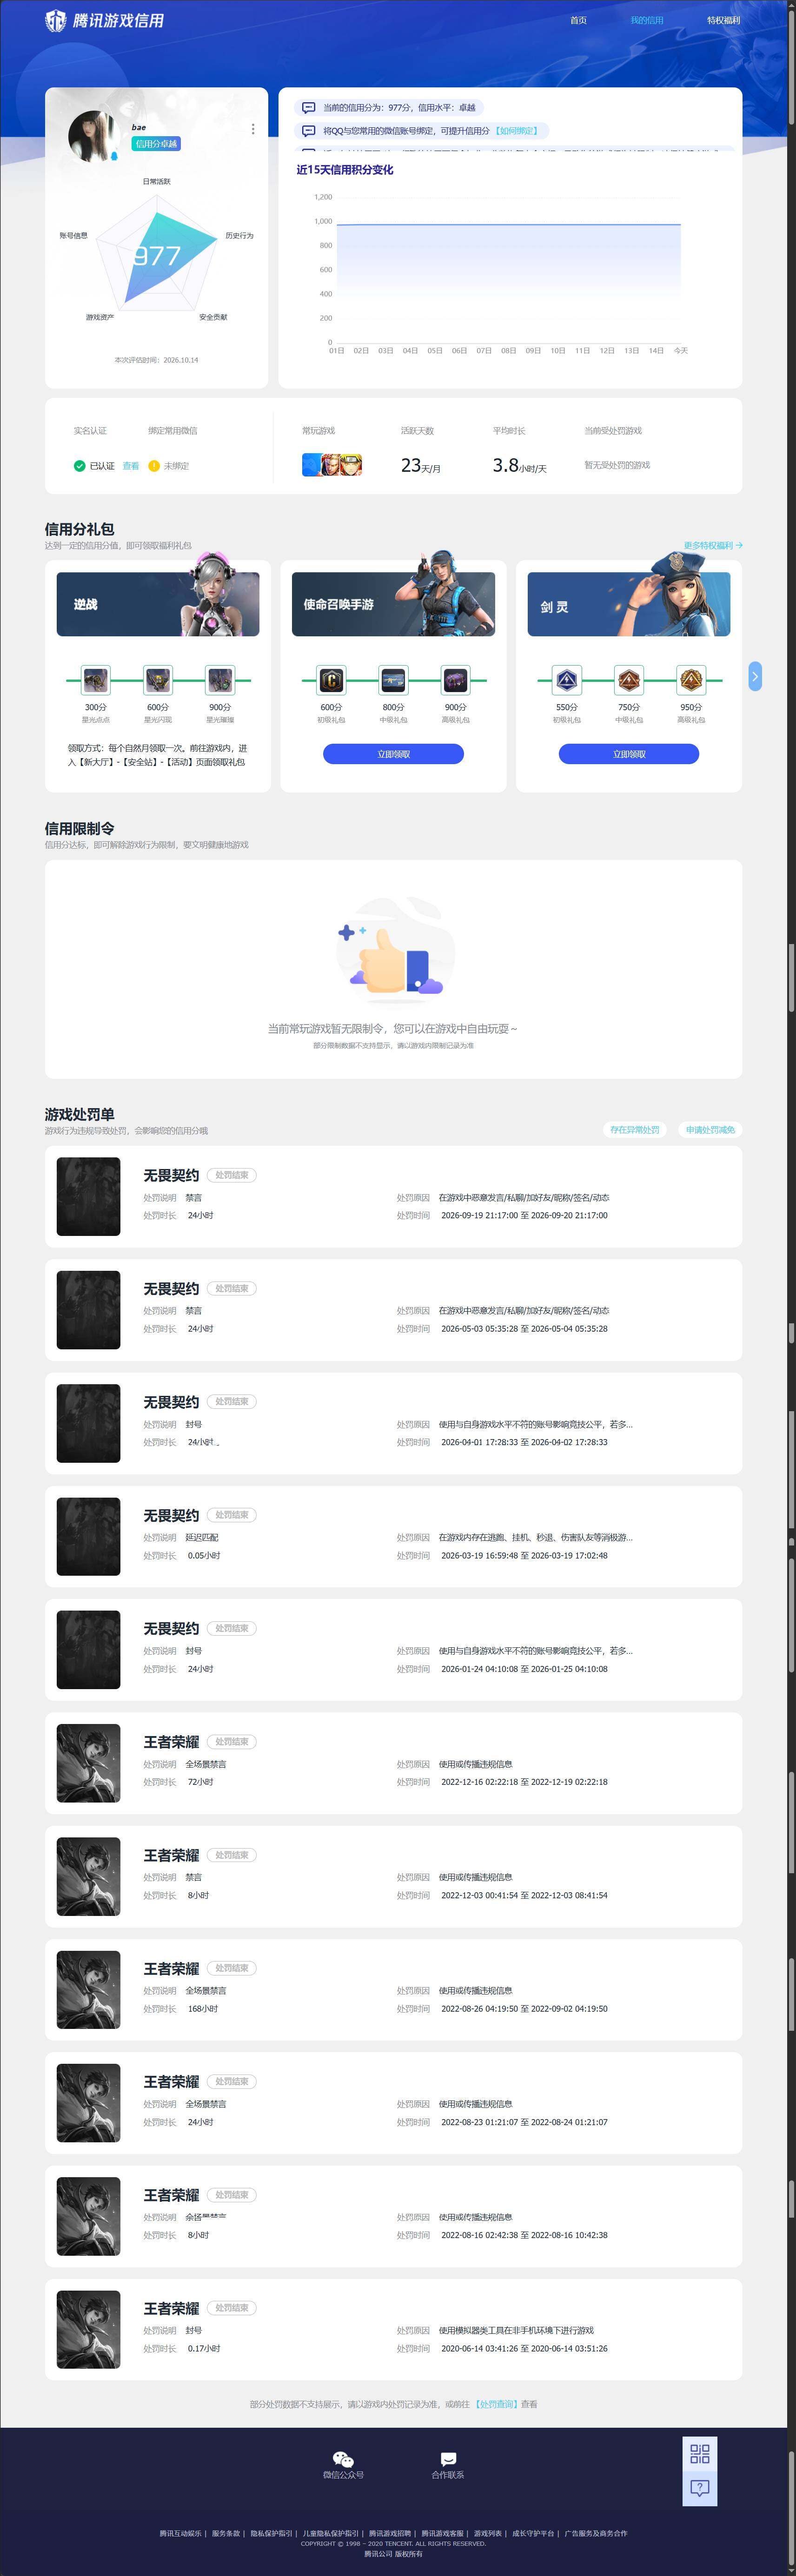
Task: Click the 剑灵 950分 高级礼包 icon
Action: [691, 680]
